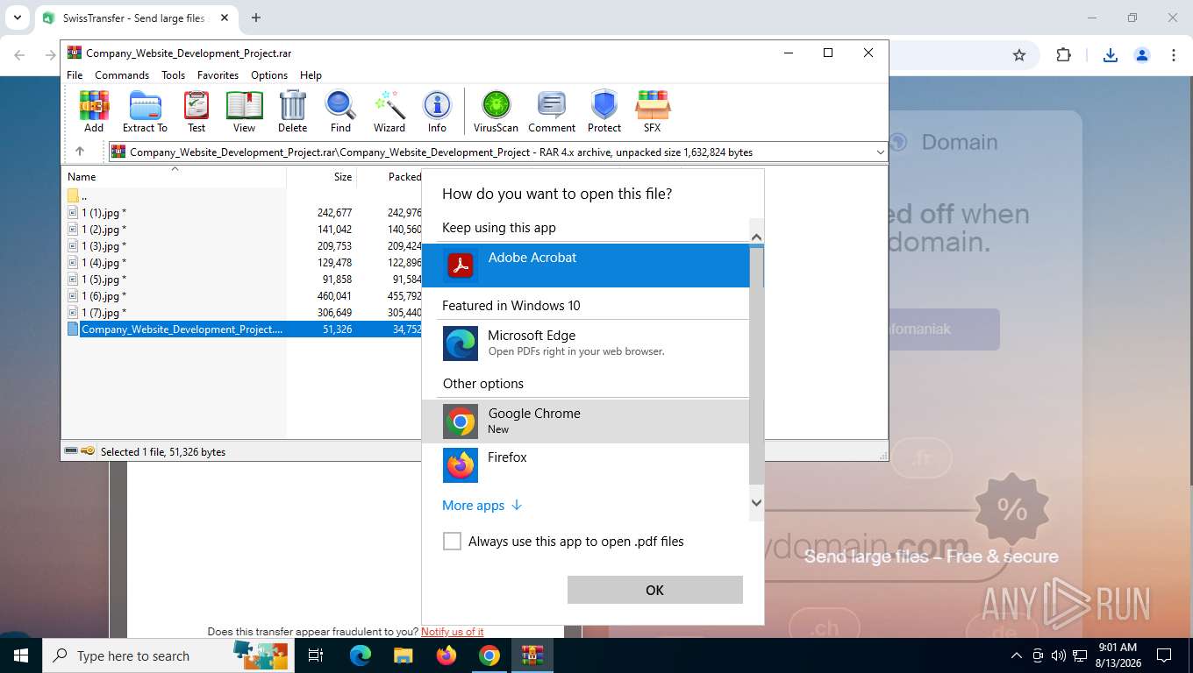Image resolution: width=1193 pixels, height=673 pixels.
Task: Sort by Size column header
Action: 322,176
